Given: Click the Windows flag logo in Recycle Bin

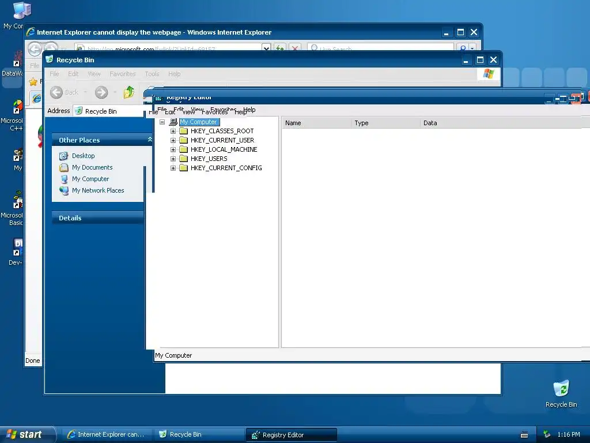Looking at the screenshot, I should (x=489, y=74).
